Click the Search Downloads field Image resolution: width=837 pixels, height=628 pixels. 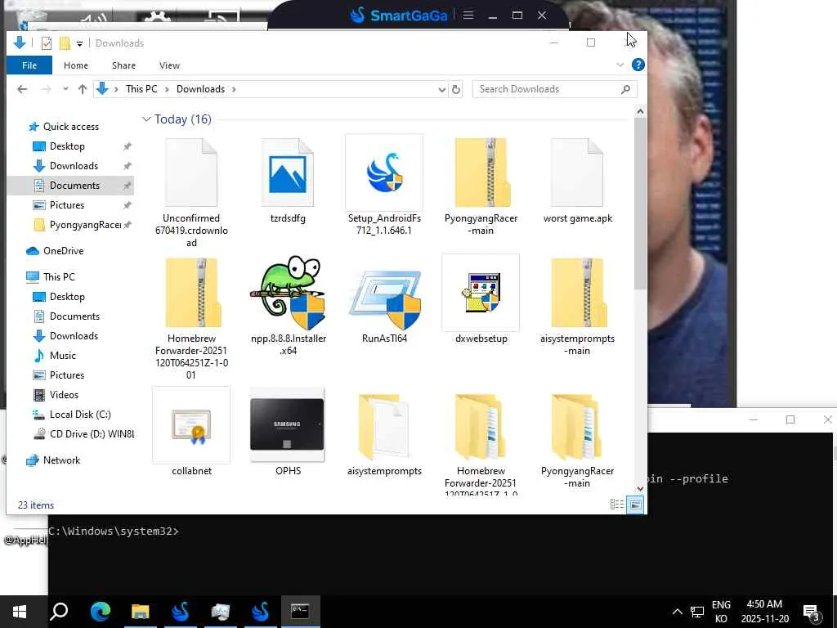(555, 89)
